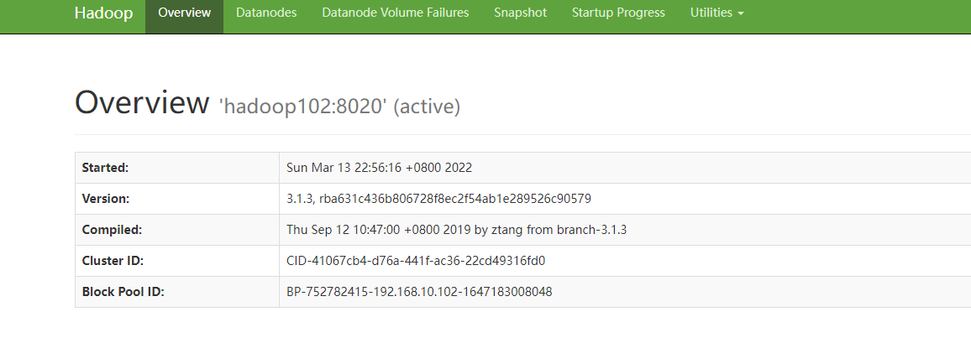Go to Datanode Volume Failures tab
Image resolution: width=971 pixels, height=338 pixels.
click(396, 13)
